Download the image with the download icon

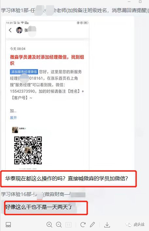click(107, 225)
